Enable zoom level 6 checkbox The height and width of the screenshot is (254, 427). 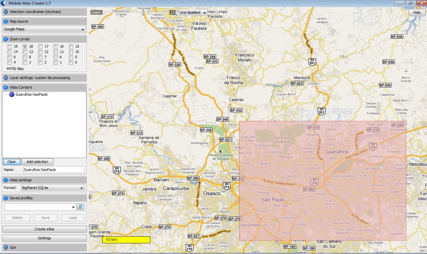coord(56,57)
